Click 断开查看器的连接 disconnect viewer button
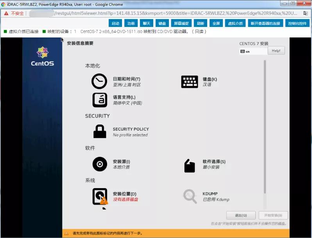Image resolution: width=312 pixels, height=238 pixels. [265, 23]
